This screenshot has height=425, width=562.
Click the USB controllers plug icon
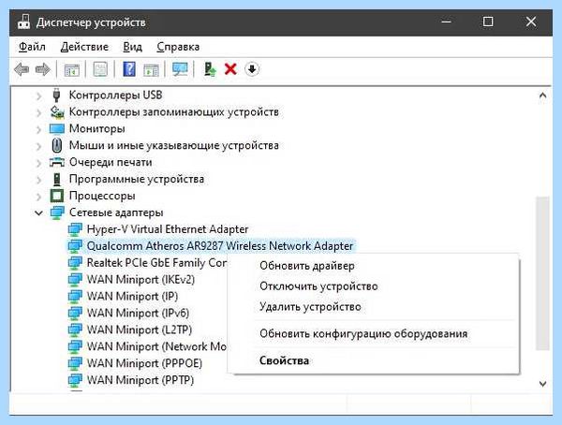pyautogui.click(x=56, y=95)
